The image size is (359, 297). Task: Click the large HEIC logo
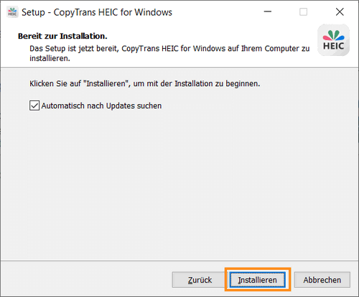(333, 40)
